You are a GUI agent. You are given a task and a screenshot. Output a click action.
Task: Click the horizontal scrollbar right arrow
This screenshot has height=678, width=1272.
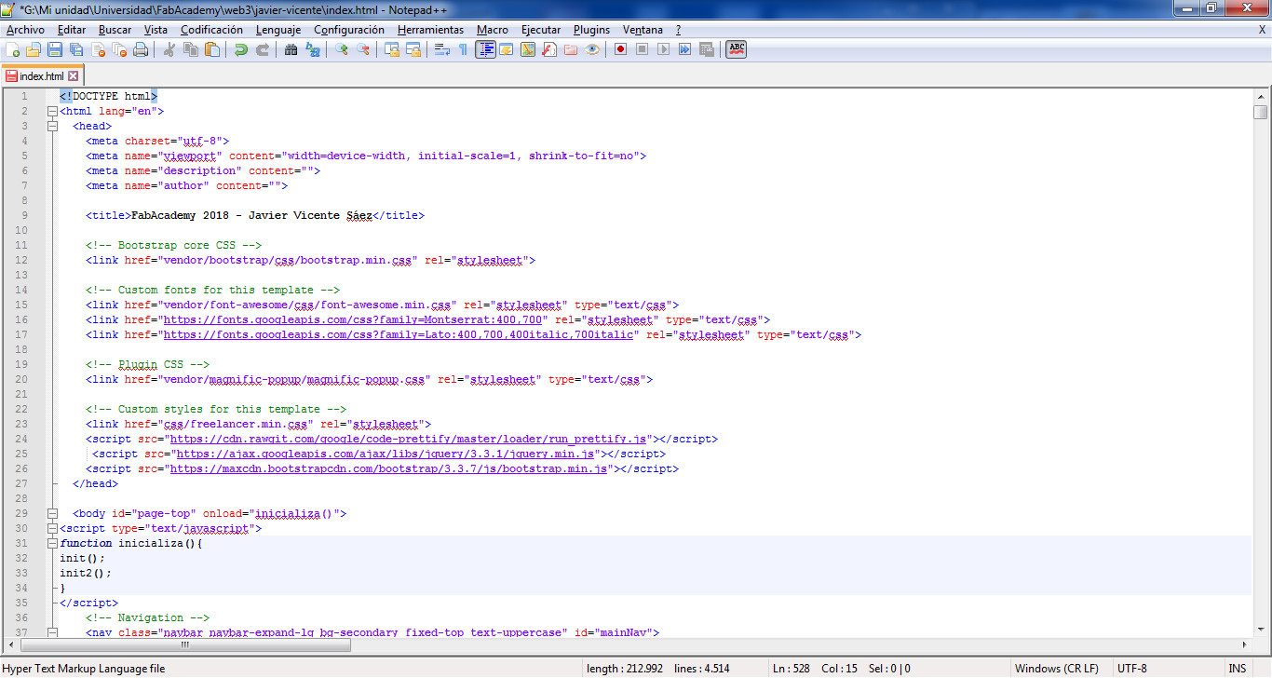point(1245,644)
